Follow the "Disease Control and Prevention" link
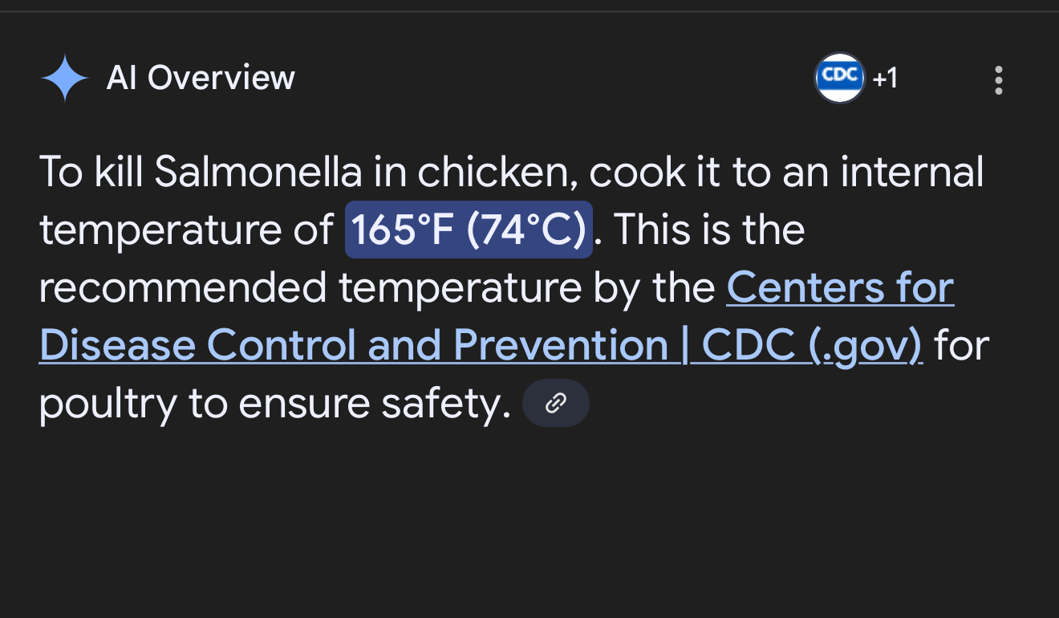This screenshot has height=618, width=1059. tap(353, 346)
